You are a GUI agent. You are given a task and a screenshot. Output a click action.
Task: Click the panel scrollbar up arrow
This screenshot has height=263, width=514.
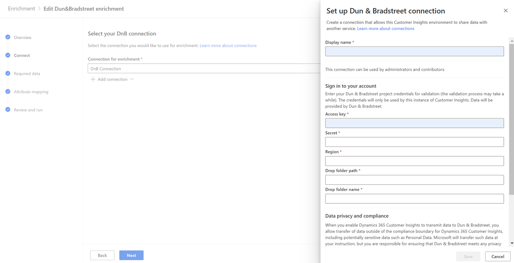tap(511, 40)
